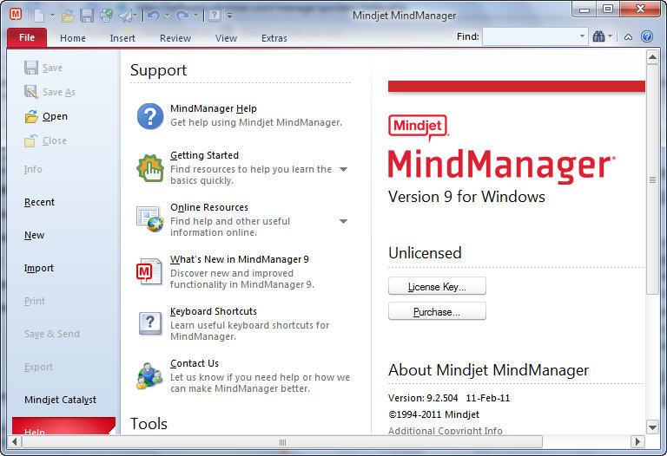The image size is (667, 456).
Task: Choose Open in the File menu
Action: (46, 116)
